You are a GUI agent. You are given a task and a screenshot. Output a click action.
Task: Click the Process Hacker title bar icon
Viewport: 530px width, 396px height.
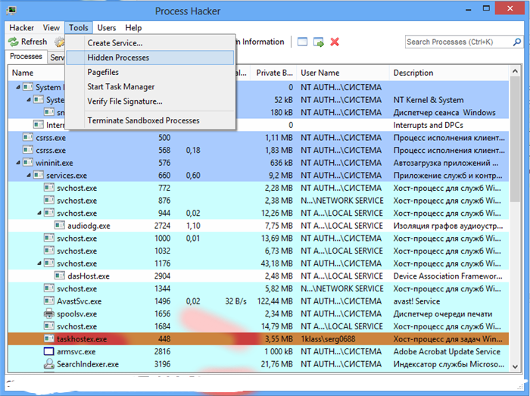click(11, 10)
